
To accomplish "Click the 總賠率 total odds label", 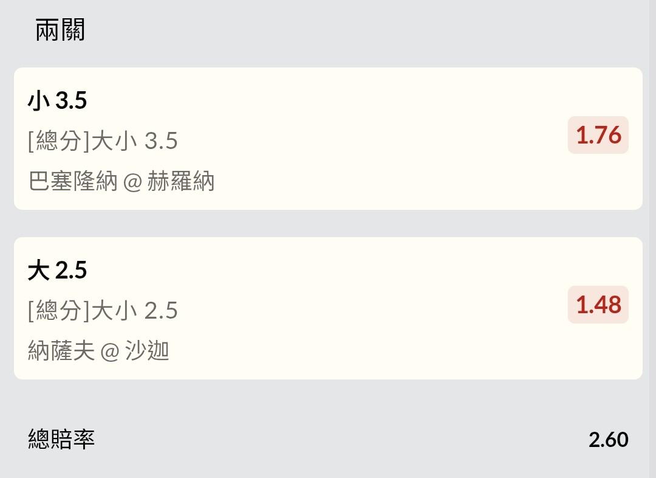I will 61,438.
